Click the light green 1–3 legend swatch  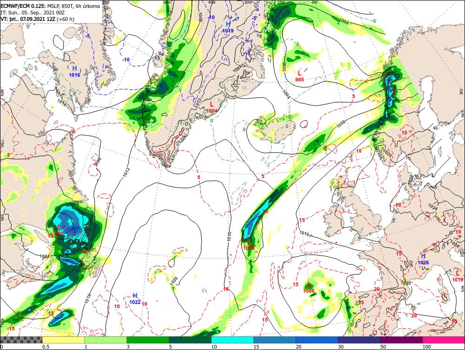point(106,340)
